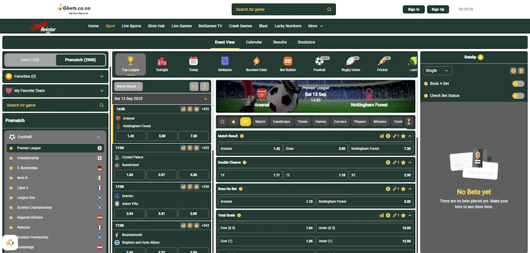Click the top Search for game field

pos(284,9)
